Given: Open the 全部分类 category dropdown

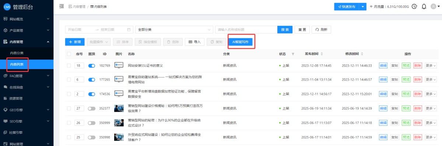Looking at the screenshot, I should (174, 29).
